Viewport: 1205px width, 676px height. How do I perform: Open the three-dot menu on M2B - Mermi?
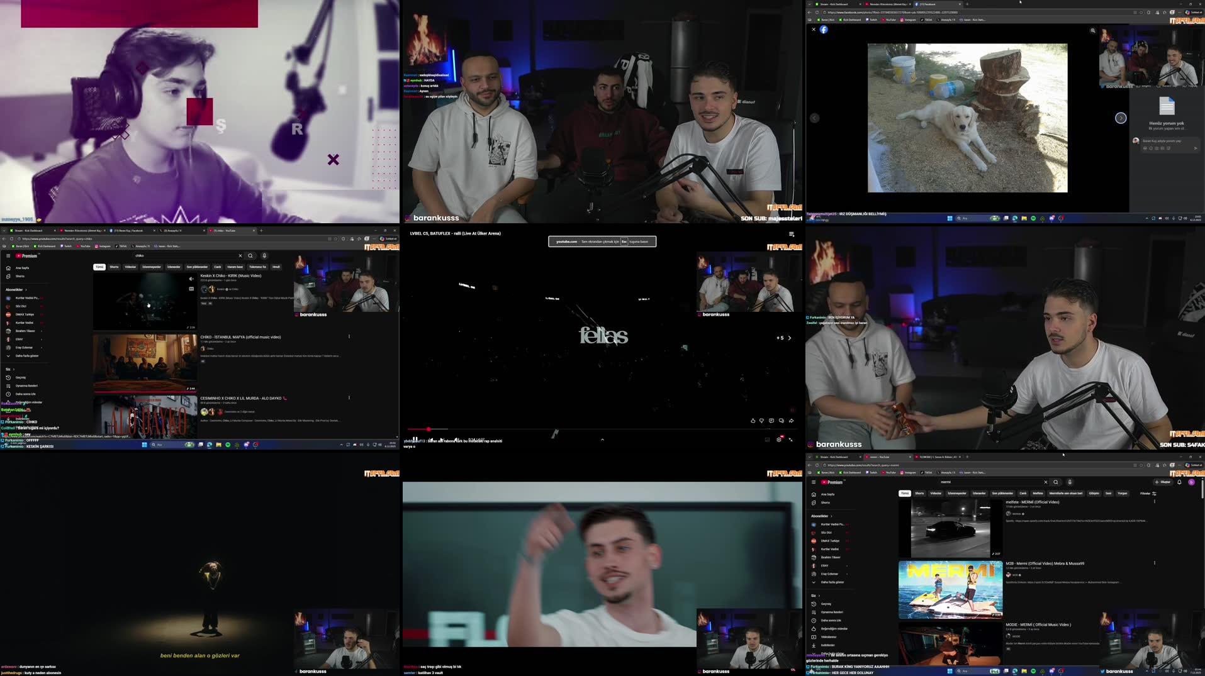click(1154, 563)
